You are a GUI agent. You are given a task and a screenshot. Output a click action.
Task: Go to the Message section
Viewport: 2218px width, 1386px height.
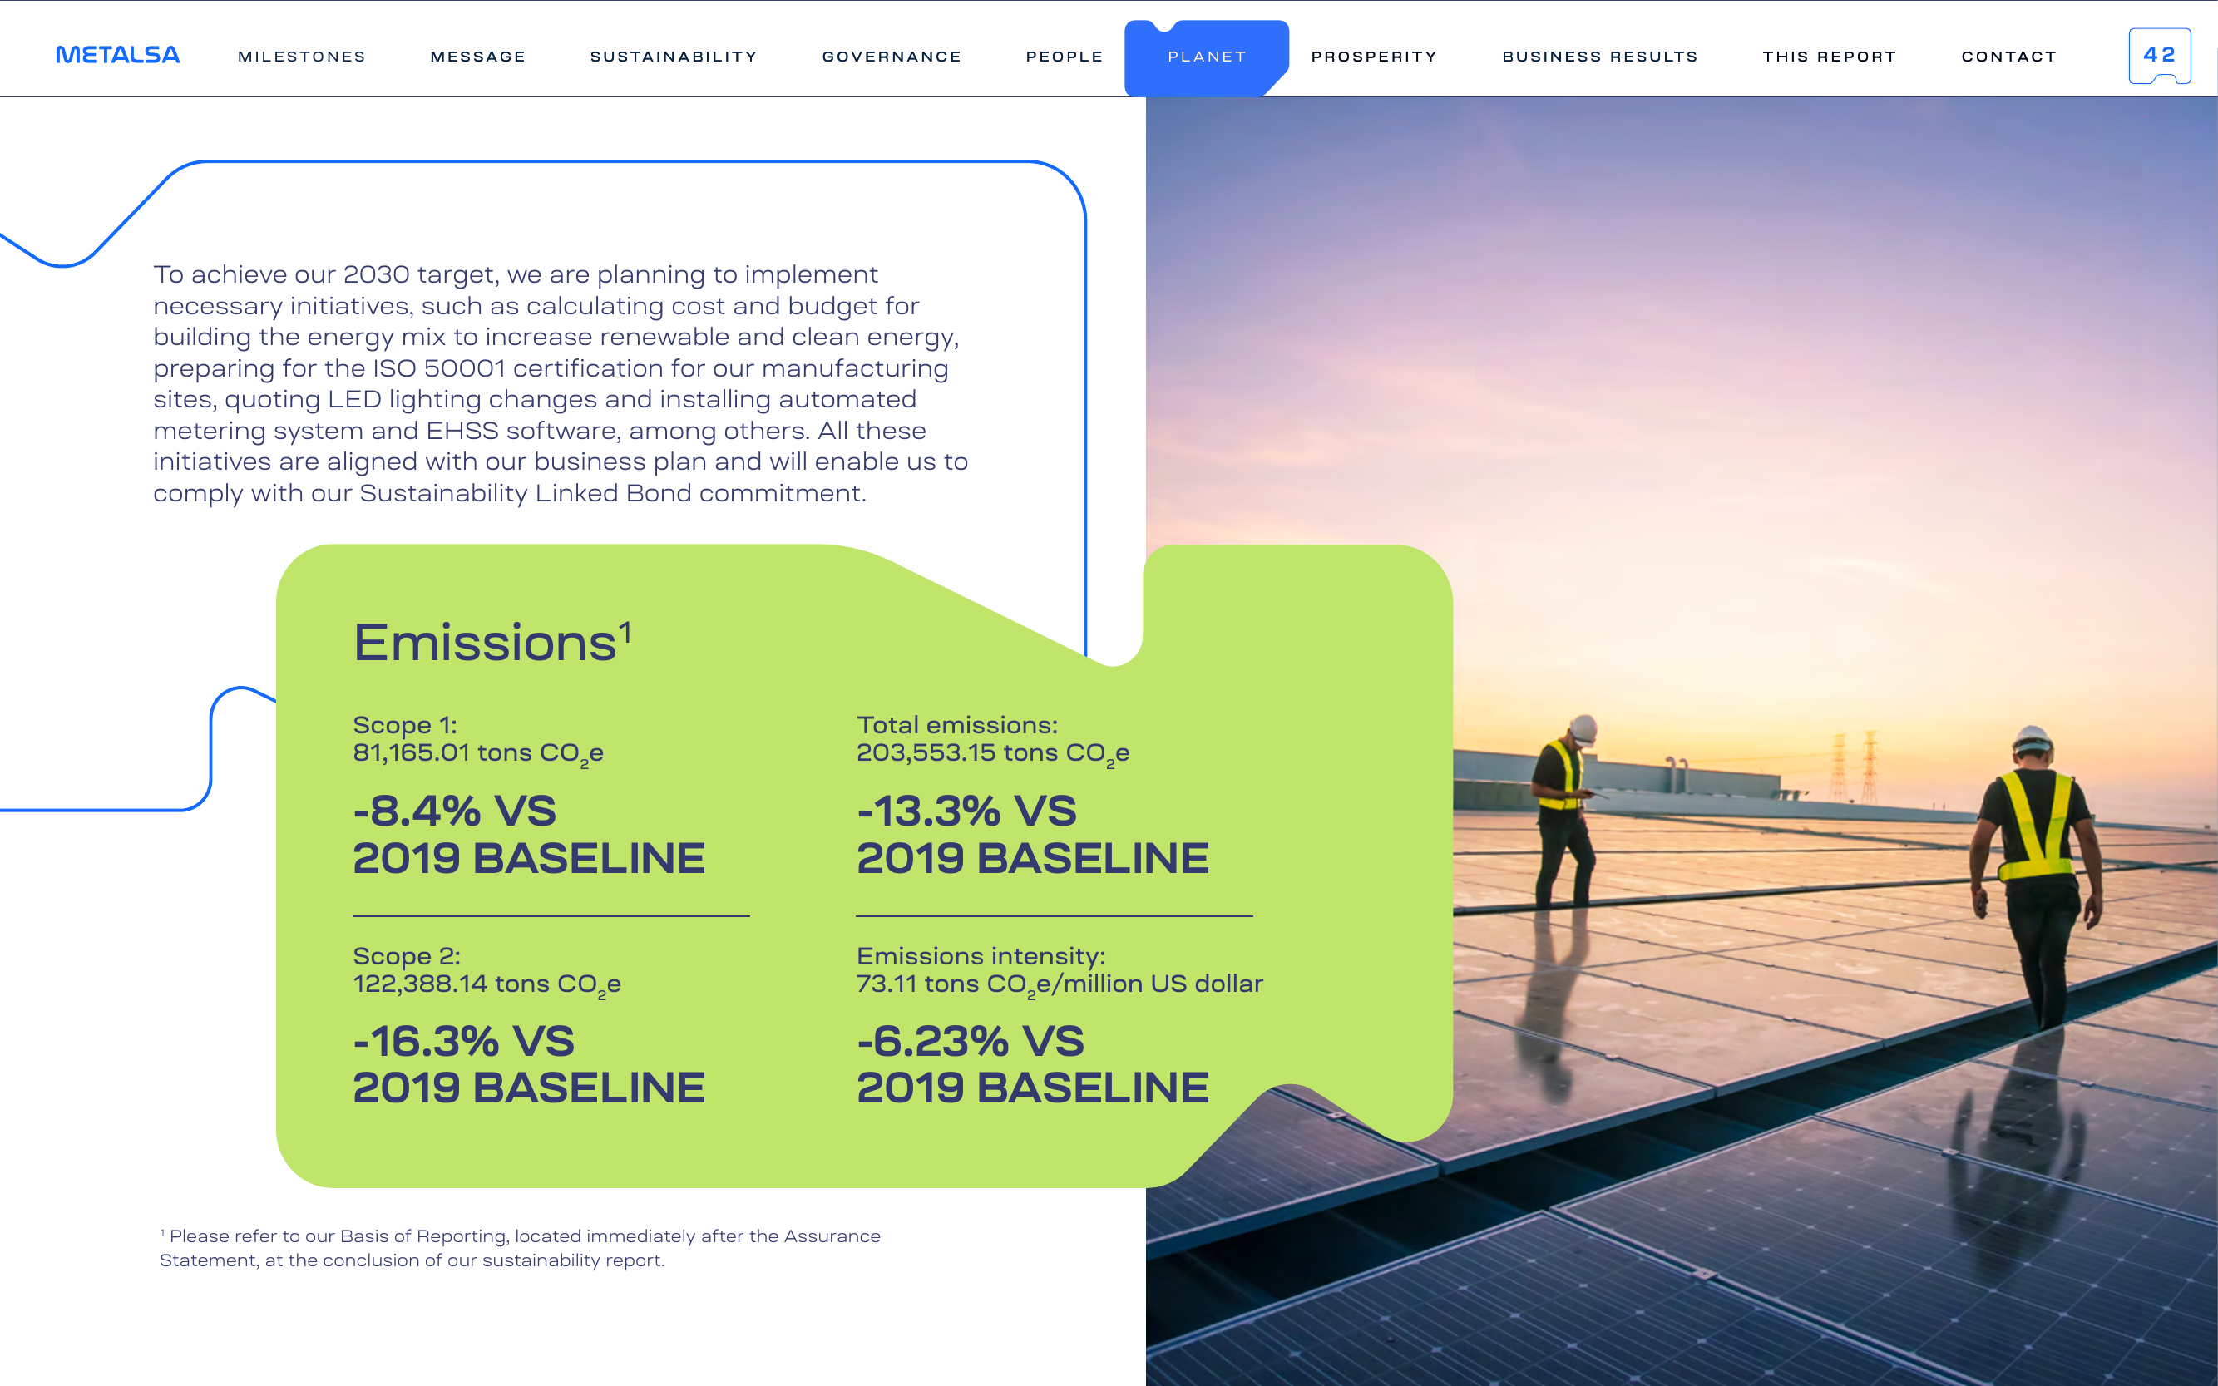477,57
